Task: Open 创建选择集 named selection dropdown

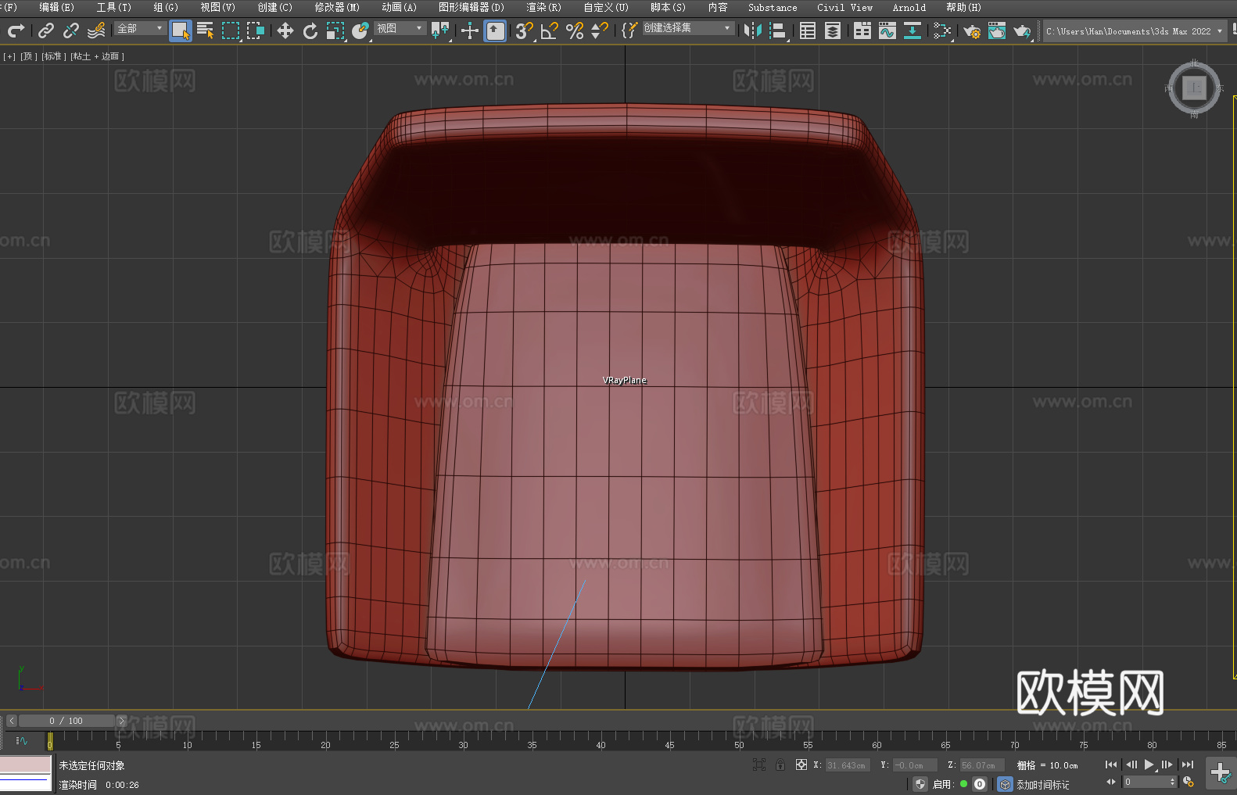Action: click(x=688, y=28)
